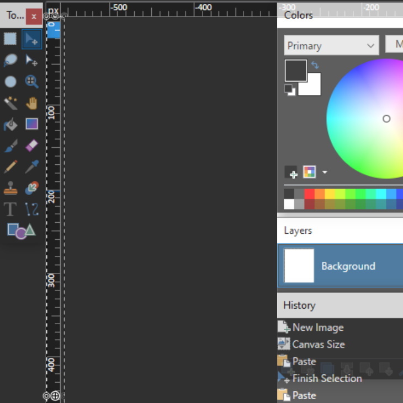This screenshot has height=403, width=403.
Task: Select the Pencil tool
Action: pos(10,166)
